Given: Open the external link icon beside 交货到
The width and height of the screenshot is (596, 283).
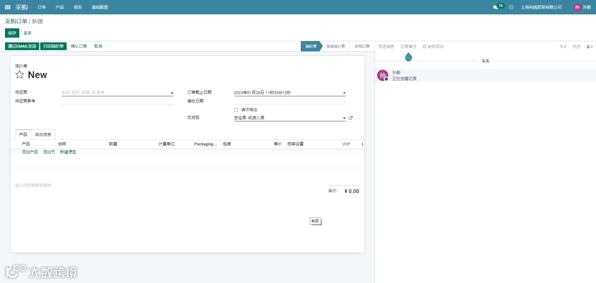Looking at the screenshot, I should [x=350, y=118].
